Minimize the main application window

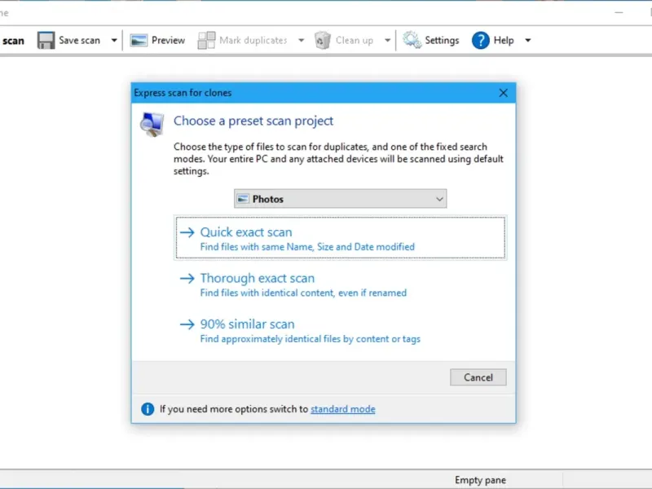[619, 12]
